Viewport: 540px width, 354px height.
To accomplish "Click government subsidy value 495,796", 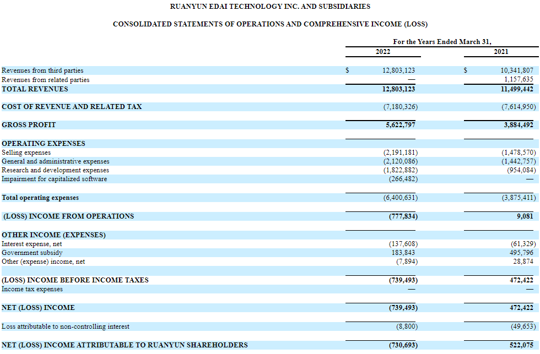I will pos(522,253).
